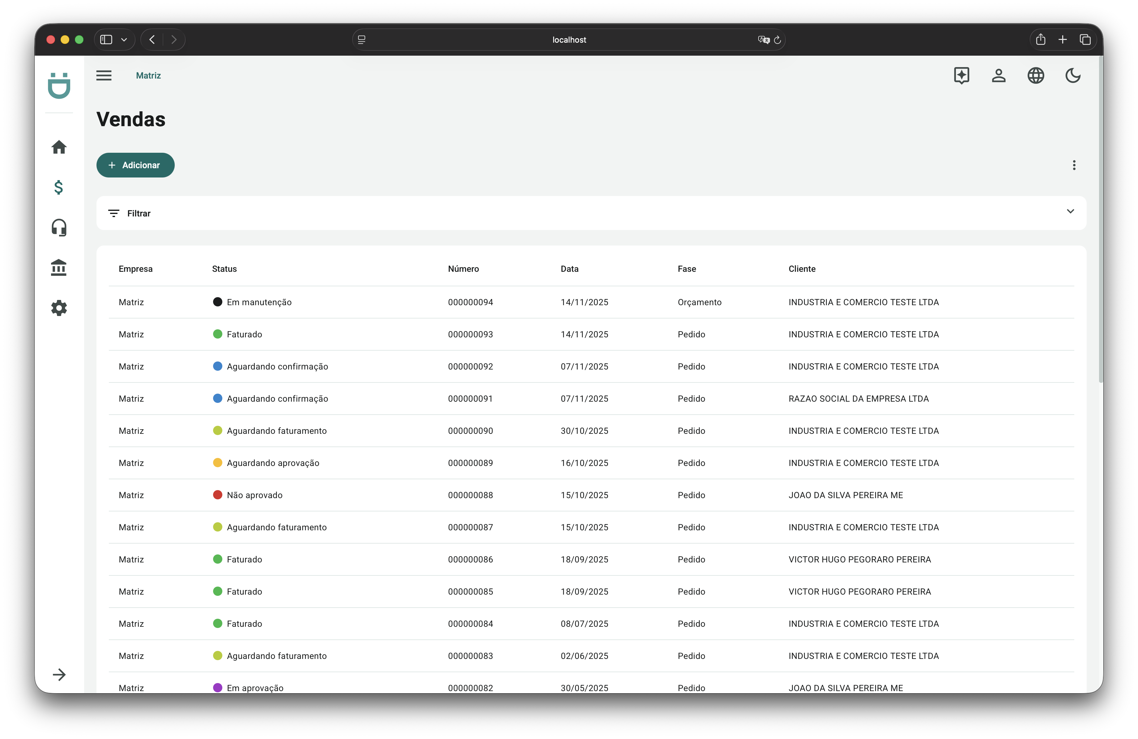The image size is (1138, 739).
Task: Open the globe language selector
Action: (1036, 75)
